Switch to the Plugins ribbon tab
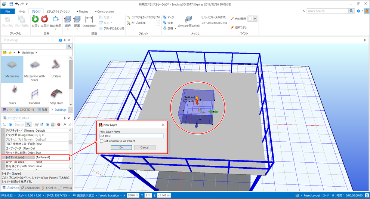 pos(83,11)
